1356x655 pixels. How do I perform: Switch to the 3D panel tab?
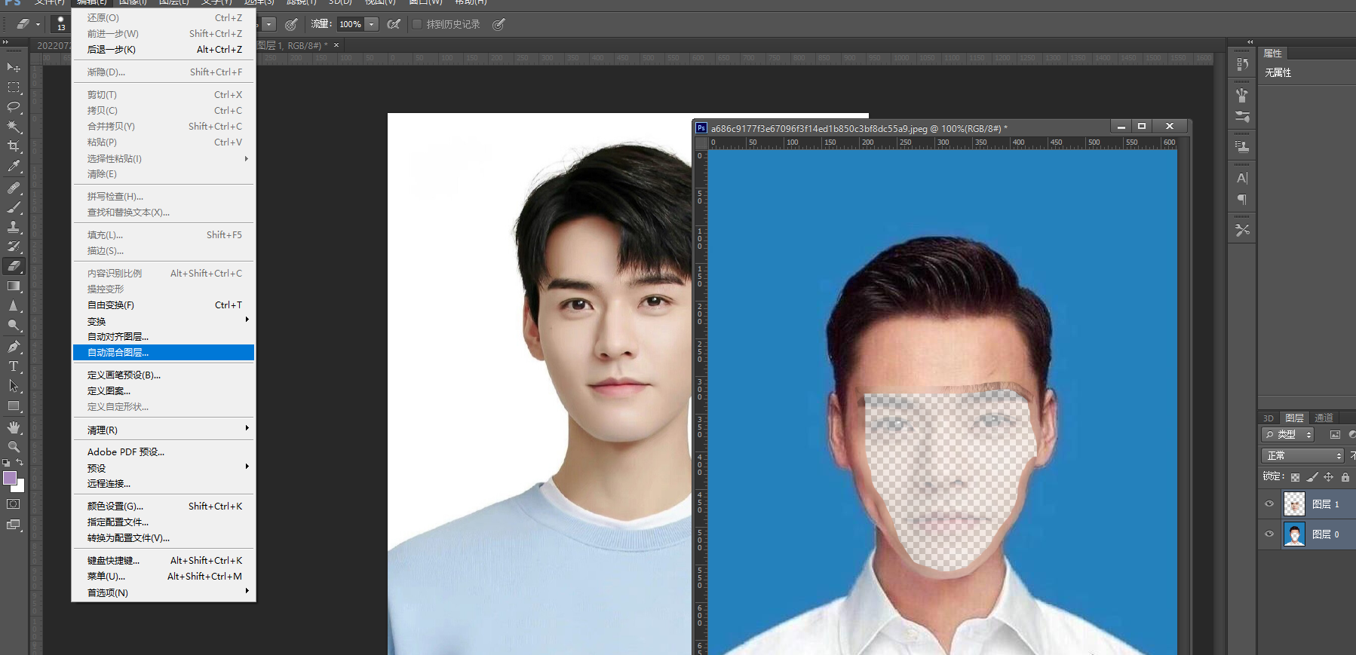[1269, 418]
